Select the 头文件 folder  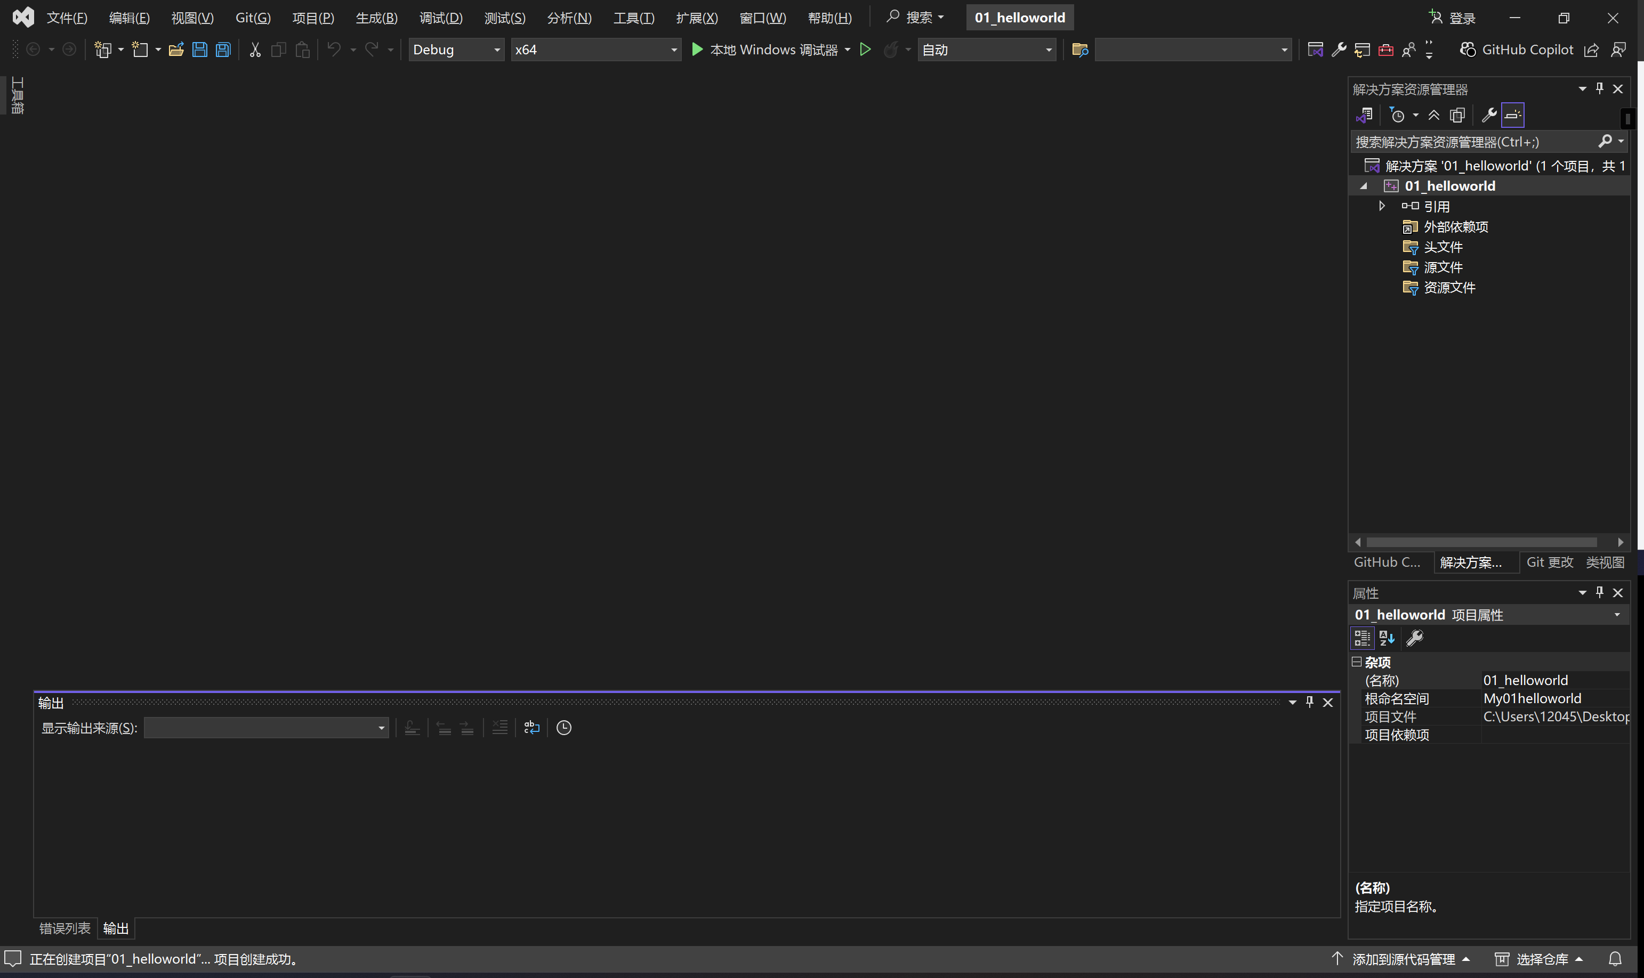coord(1443,247)
